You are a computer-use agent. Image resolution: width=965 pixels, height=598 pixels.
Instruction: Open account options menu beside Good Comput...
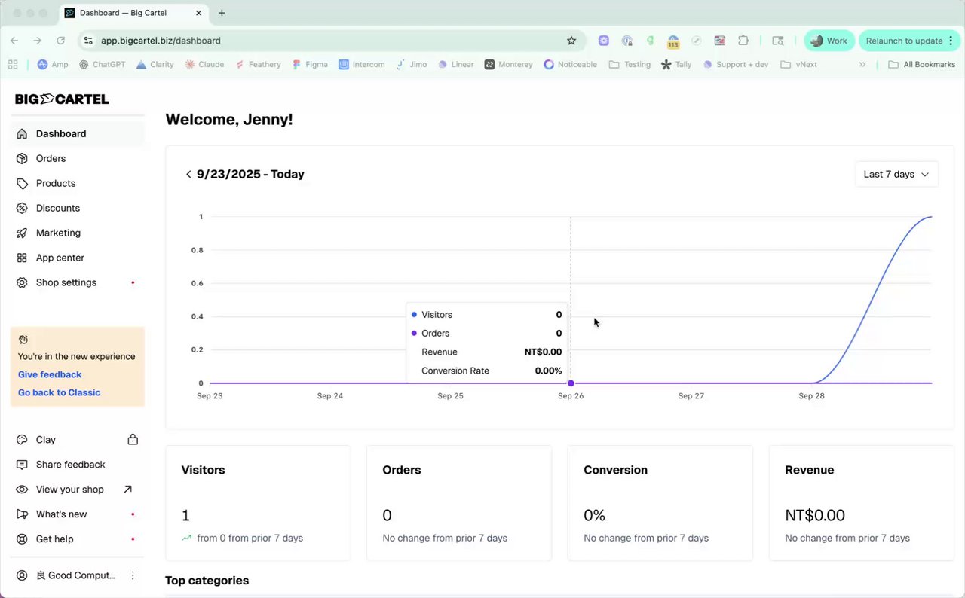[133, 575]
